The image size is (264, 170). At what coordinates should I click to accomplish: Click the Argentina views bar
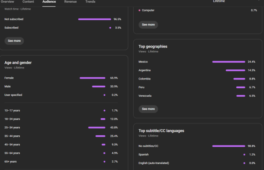pyautogui.click(x=235, y=70)
